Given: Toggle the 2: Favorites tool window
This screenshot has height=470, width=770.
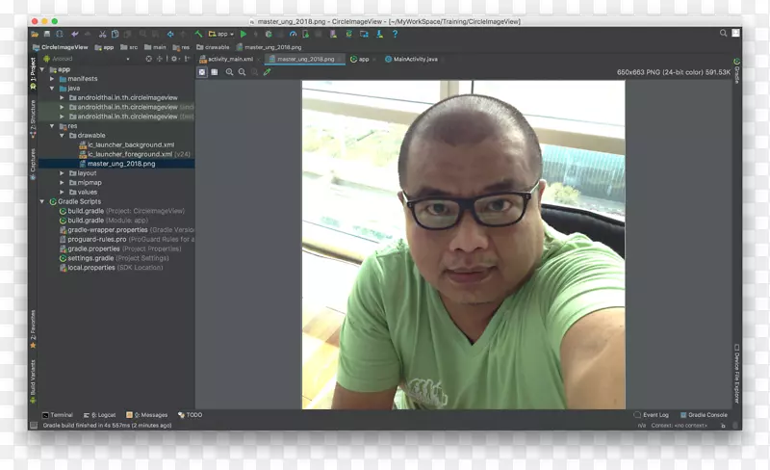Looking at the screenshot, I should pyautogui.click(x=33, y=328).
